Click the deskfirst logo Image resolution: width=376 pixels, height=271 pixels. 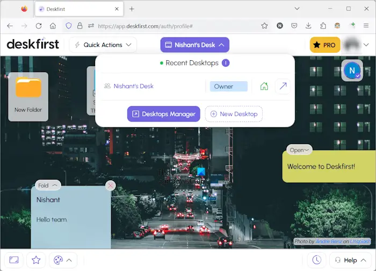[x=33, y=44]
